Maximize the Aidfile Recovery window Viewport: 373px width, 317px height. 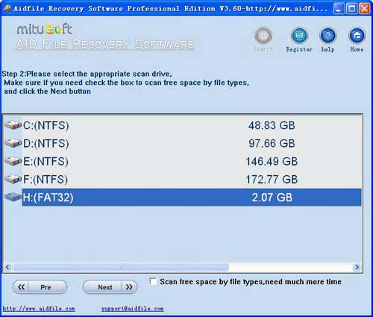point(352,9)
